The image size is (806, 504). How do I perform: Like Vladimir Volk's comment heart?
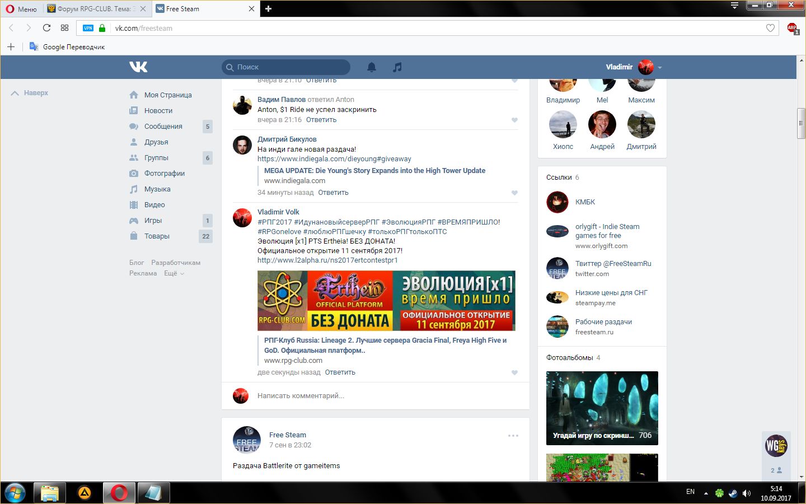coord(514,372)
